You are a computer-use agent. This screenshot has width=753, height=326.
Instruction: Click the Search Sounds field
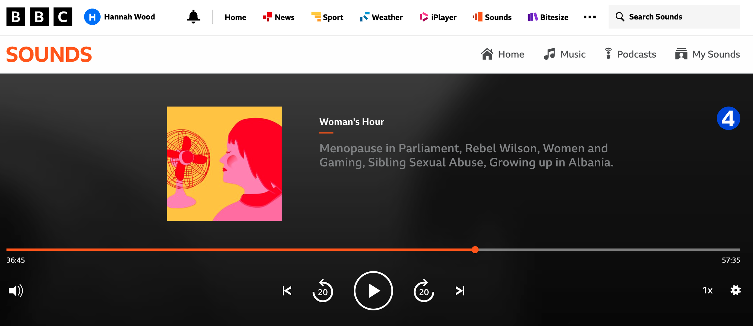coord(675,17)
